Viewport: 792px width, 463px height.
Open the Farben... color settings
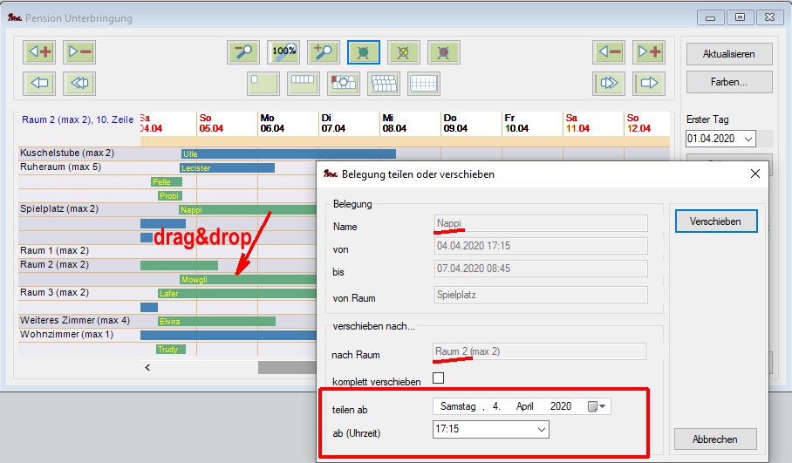tap(727, 82)
